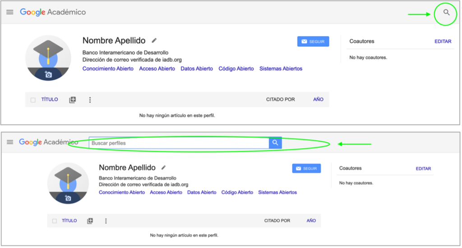This screenshot has height=248, width=462.
Task: Open three-dot more options in upper table
Action: click(x=90, y=99)
